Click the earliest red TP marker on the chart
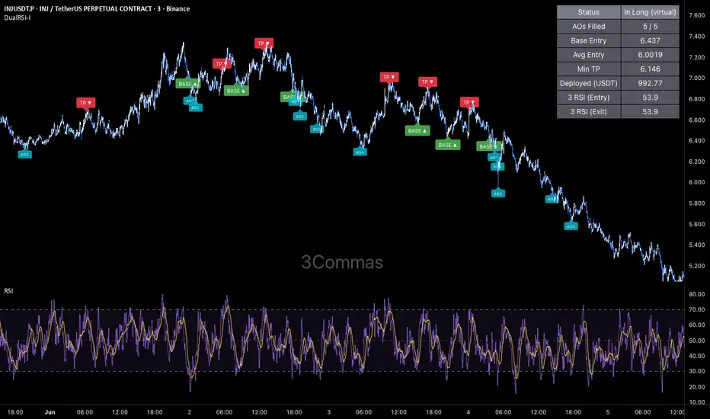The image size is (710, 419). point(85,103)
